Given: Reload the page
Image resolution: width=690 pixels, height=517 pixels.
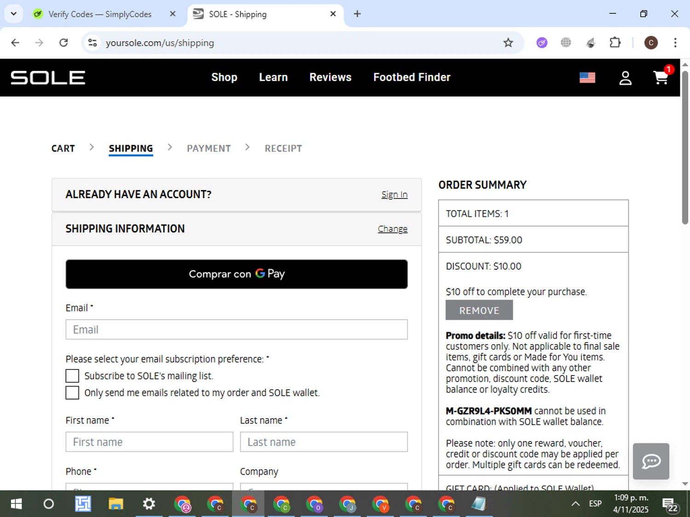Looking at the screenshot, I should tap(63, 43).
